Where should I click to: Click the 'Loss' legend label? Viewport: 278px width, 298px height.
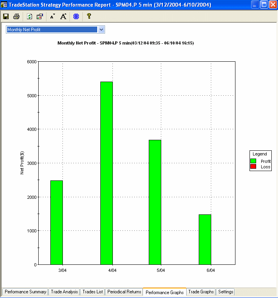266,167
